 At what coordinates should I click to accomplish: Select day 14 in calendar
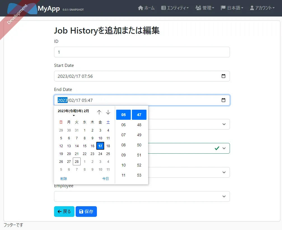(77, 146)
